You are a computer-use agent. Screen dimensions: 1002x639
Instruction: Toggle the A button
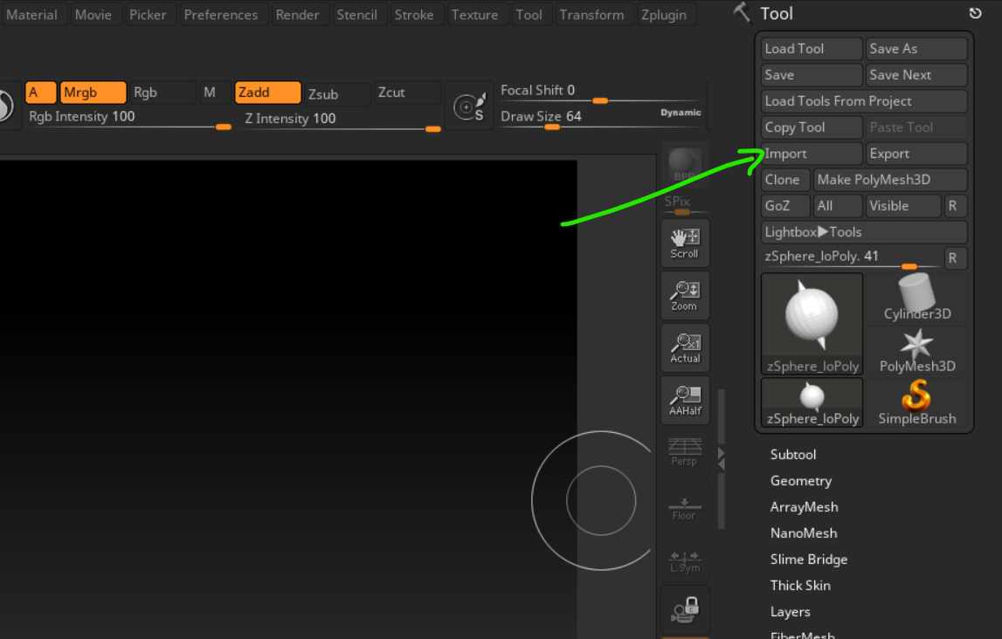[40, 93]
